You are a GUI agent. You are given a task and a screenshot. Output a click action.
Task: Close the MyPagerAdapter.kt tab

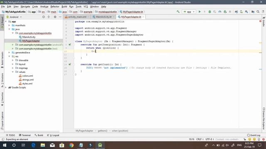click(143, 17)
